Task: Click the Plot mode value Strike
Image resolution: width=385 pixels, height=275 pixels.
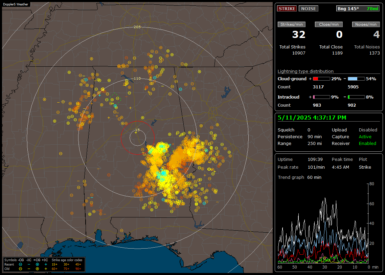Action: 365,167
